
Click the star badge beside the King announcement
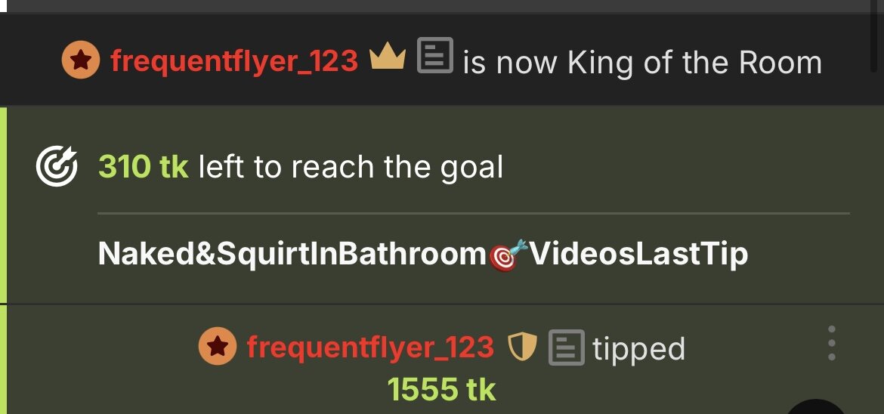click(81, 59)
